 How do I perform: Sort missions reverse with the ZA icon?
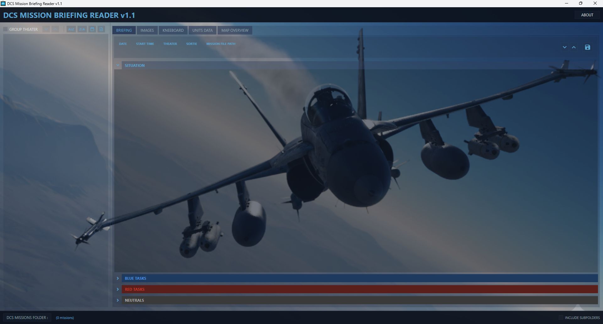(82, 29)
